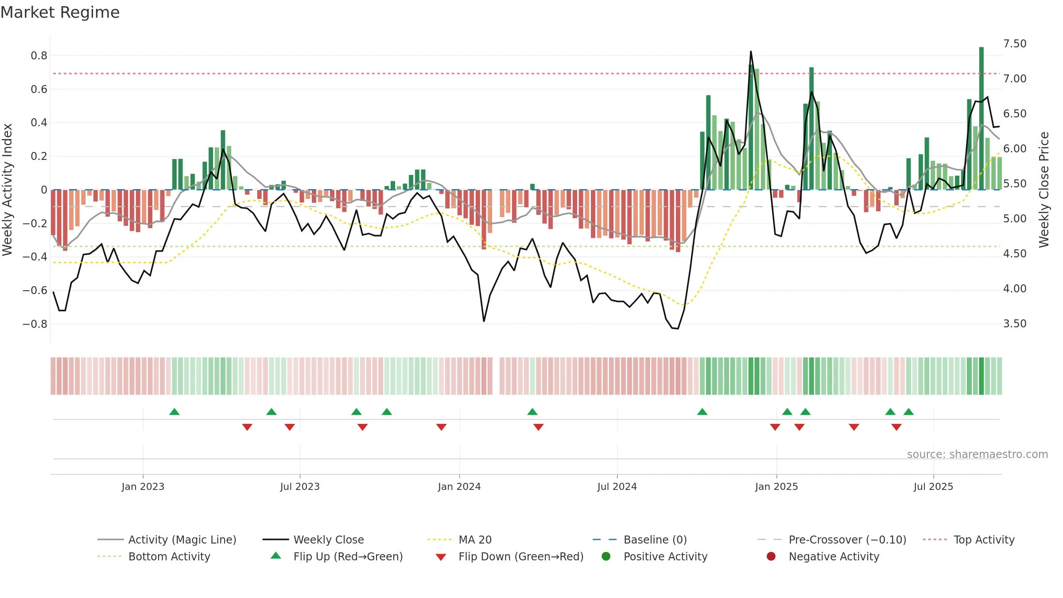Click the green Positive Activity legend dot
This screenshot has width=1063, height=598.
(606, 556)
